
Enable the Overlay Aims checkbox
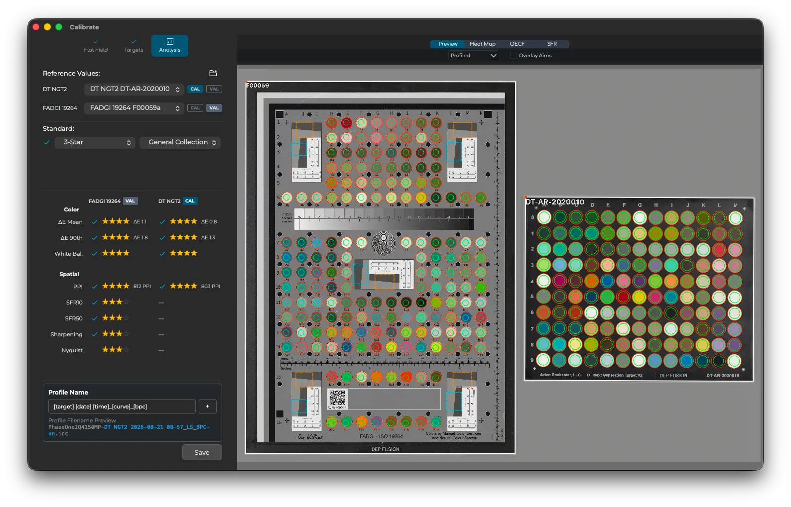click(513, 56)
